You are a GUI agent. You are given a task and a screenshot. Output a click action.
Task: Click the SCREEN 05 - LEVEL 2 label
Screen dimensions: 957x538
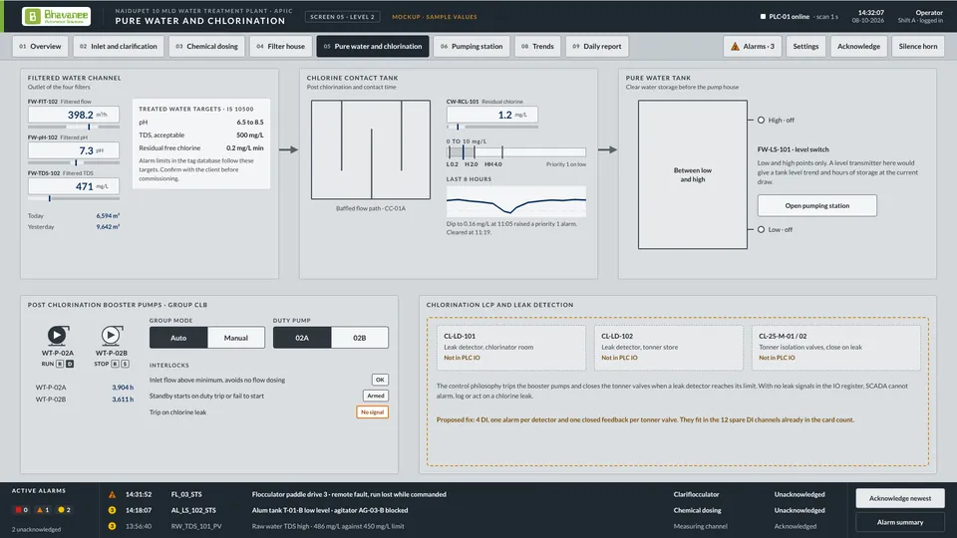[x=342, y=17]
